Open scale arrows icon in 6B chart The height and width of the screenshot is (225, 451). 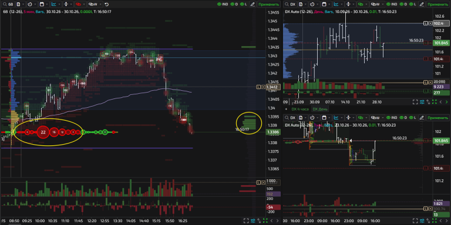tap(66, 4)
